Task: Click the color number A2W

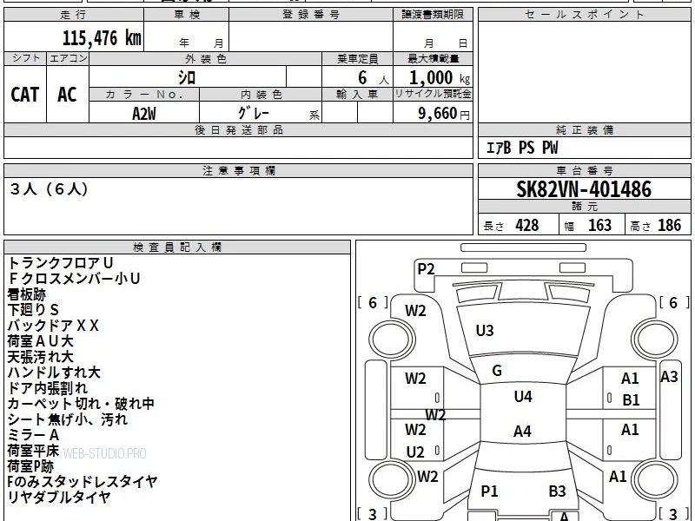Action: [x=144, y=114]
